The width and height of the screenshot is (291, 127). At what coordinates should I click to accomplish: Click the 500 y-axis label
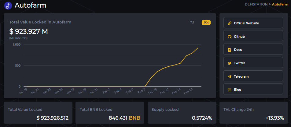[18, 65]
